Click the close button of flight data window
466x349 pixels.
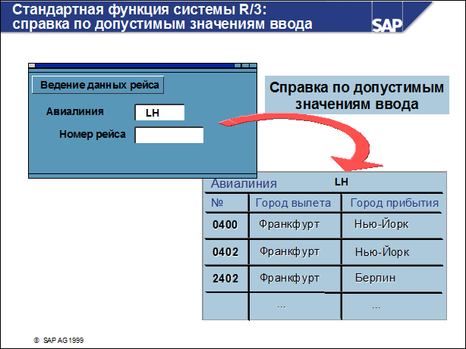point(253,66)
